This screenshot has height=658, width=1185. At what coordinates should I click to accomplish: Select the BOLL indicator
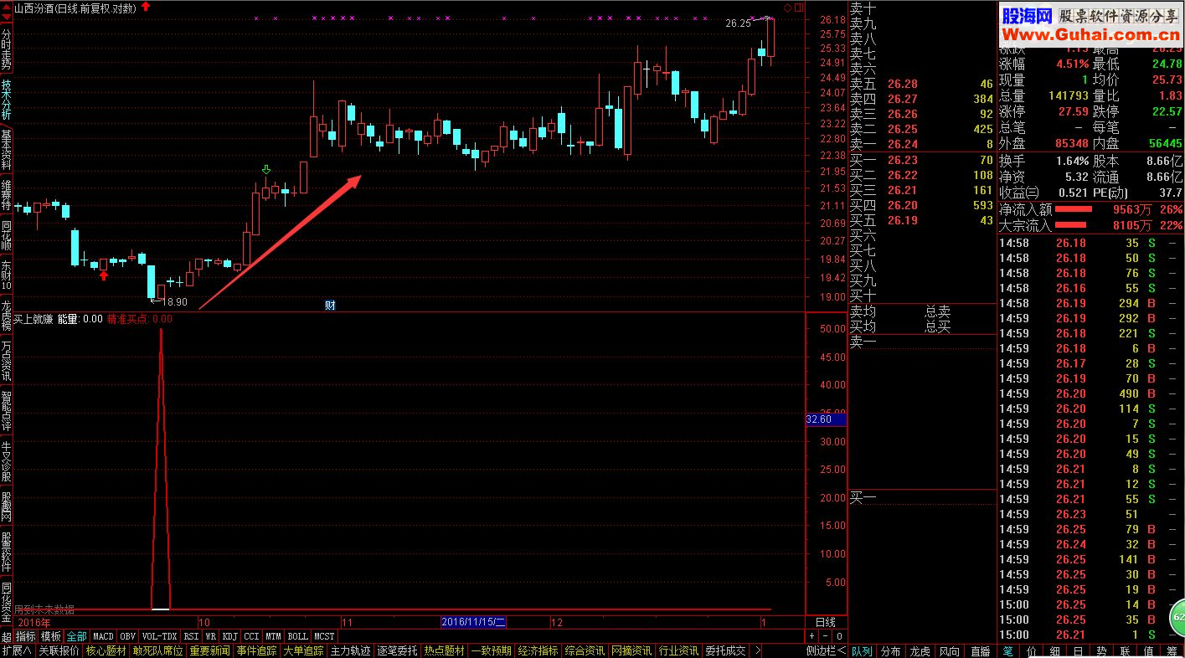pos(297,637)
